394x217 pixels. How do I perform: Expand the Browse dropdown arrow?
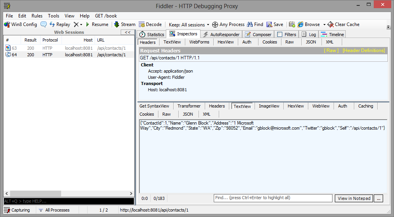(324, 25)
